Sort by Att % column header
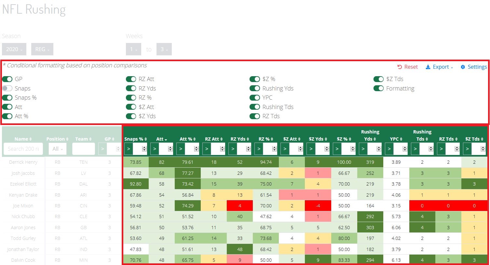 point(188,139)
